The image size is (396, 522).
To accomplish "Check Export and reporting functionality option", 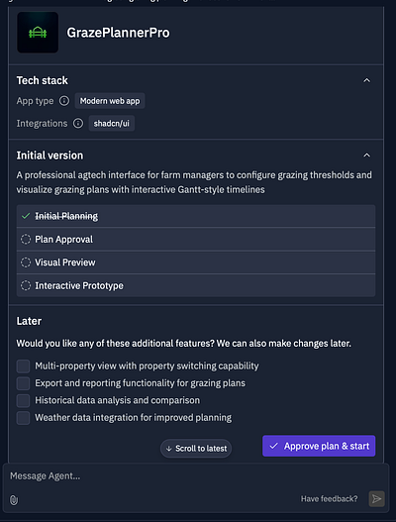I will [24, 383].
